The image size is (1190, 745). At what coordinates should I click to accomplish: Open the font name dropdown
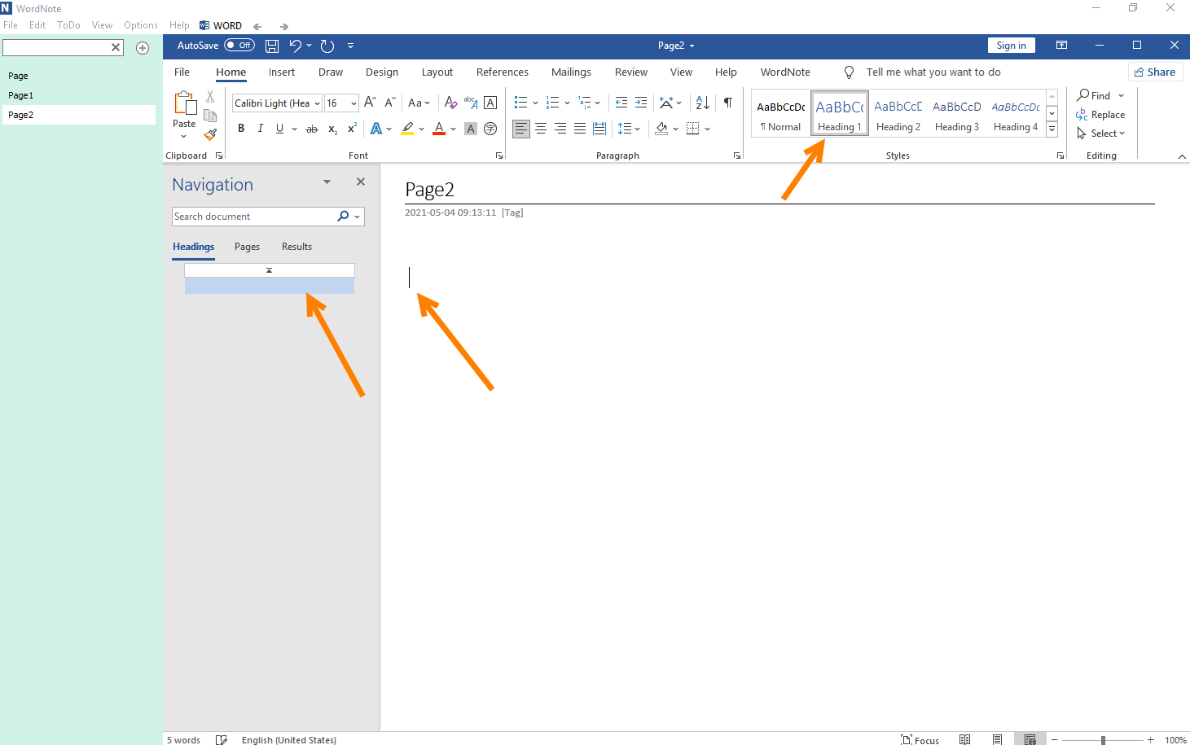(317, 103)
